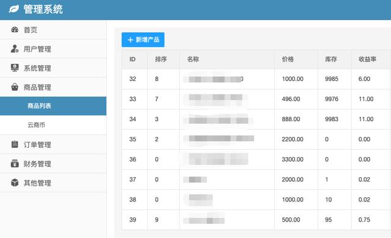Click the clipboard icon beside 订单管理
Viewport: 391px width, 238px height.
click(x=15, y=144)
